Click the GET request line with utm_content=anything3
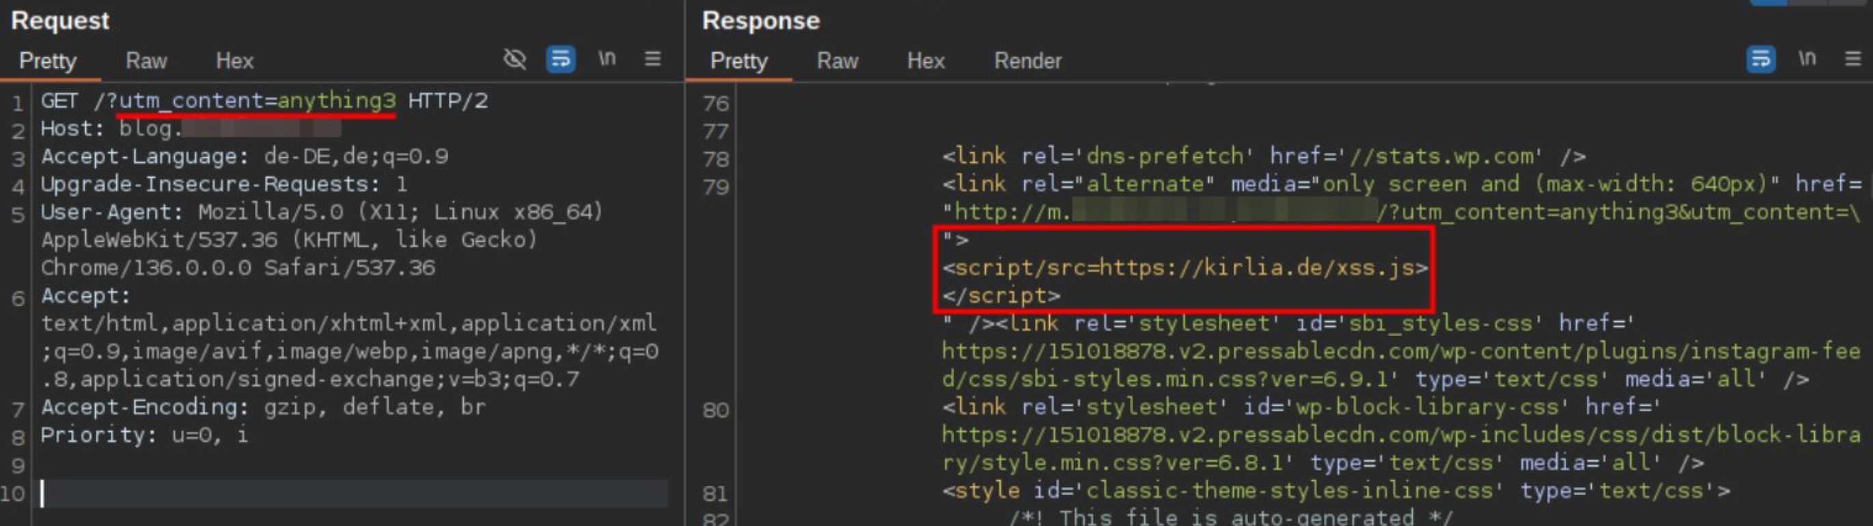Screen dimensions: 1873x526 (x=264, y=100)
